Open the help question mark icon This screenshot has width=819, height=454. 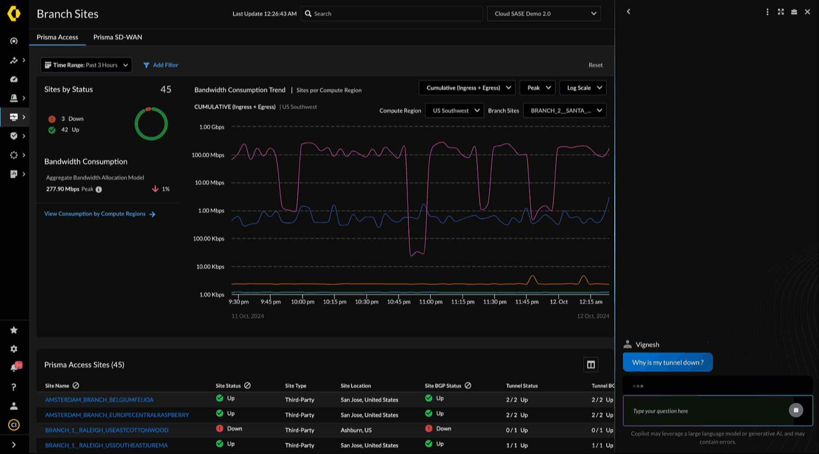tap(14, 387)
